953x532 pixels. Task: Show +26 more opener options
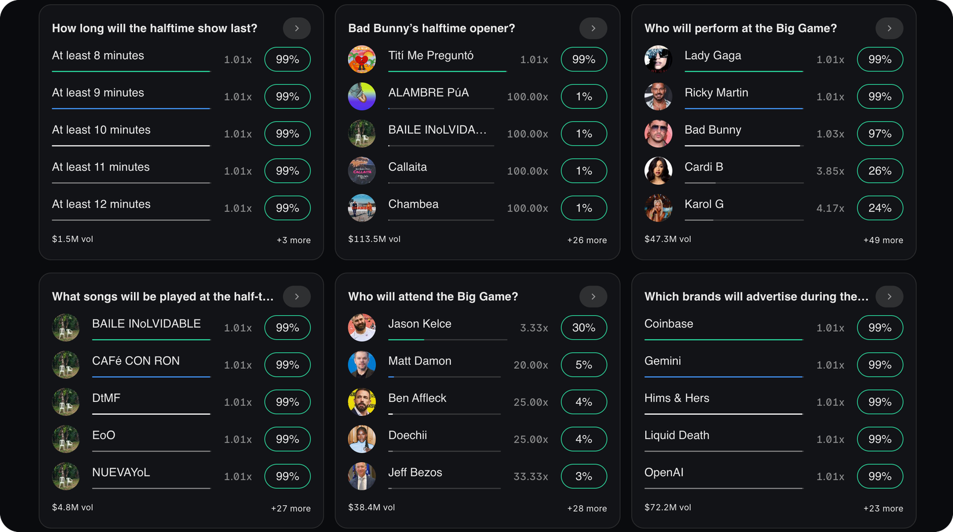tap(587, 240)
